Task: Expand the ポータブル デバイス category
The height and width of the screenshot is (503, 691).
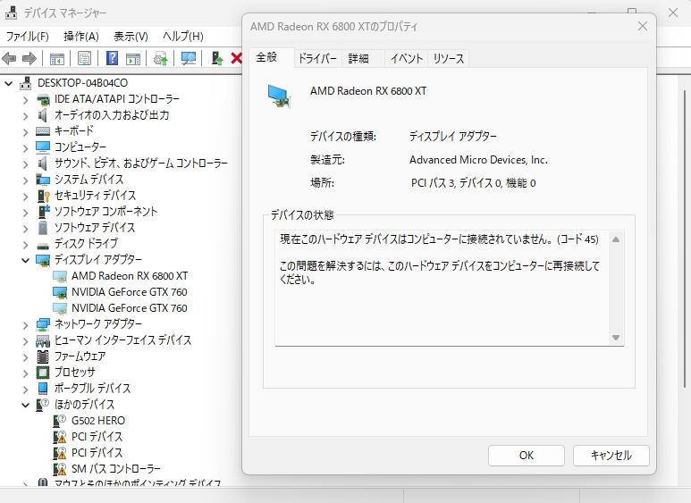Action: [26, 389]
